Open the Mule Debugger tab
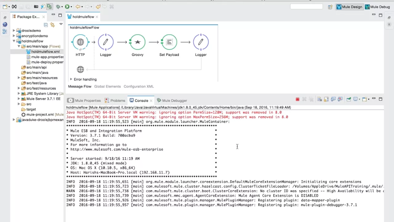394x222 pixels. click(x=172, y=100)
